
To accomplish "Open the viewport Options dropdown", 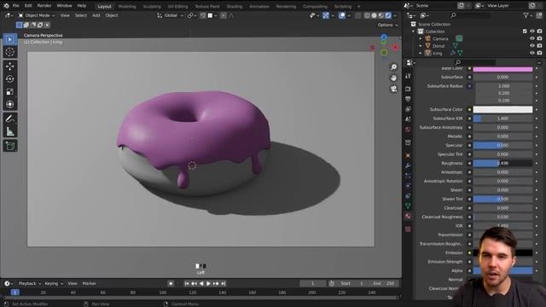I will coord(387,25).
